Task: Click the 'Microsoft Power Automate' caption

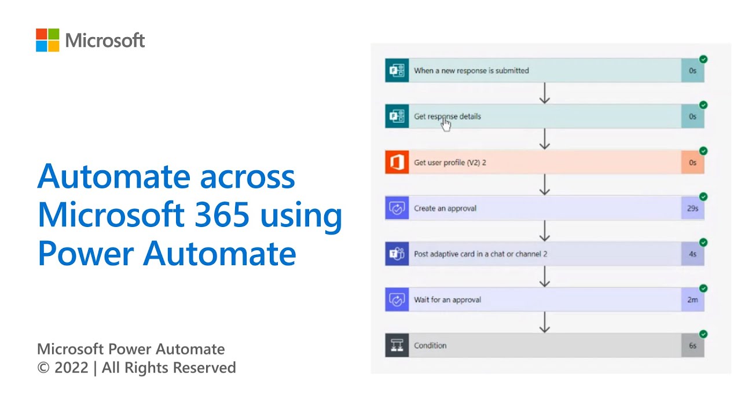Action: [x=131, y=349]
